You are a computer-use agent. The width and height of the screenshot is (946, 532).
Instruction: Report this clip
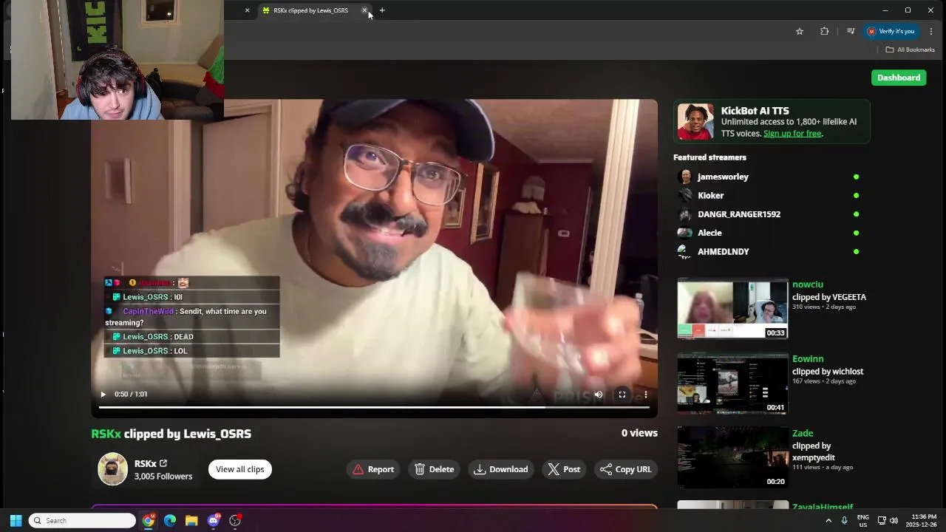coord(373,469)
